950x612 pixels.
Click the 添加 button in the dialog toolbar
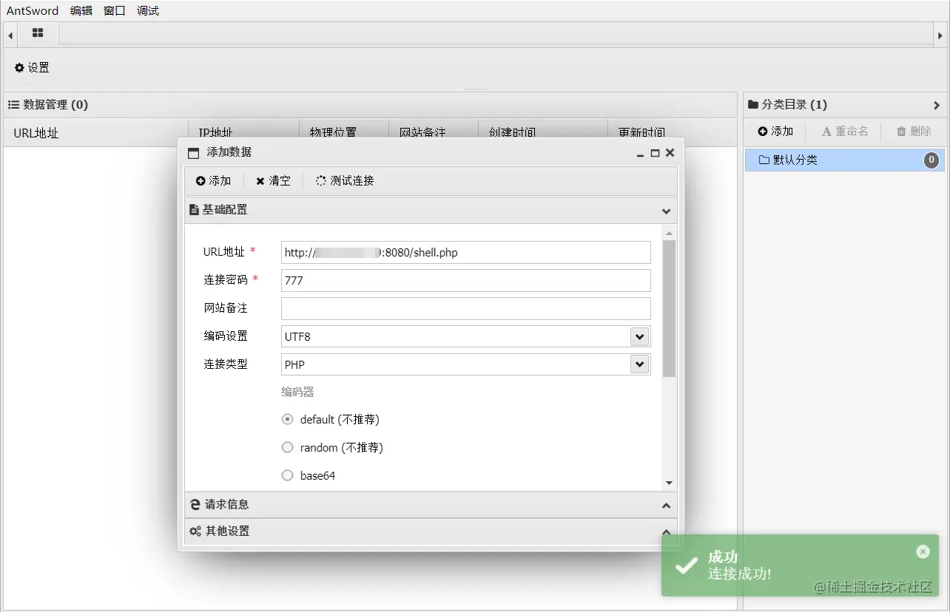point(214,181)
